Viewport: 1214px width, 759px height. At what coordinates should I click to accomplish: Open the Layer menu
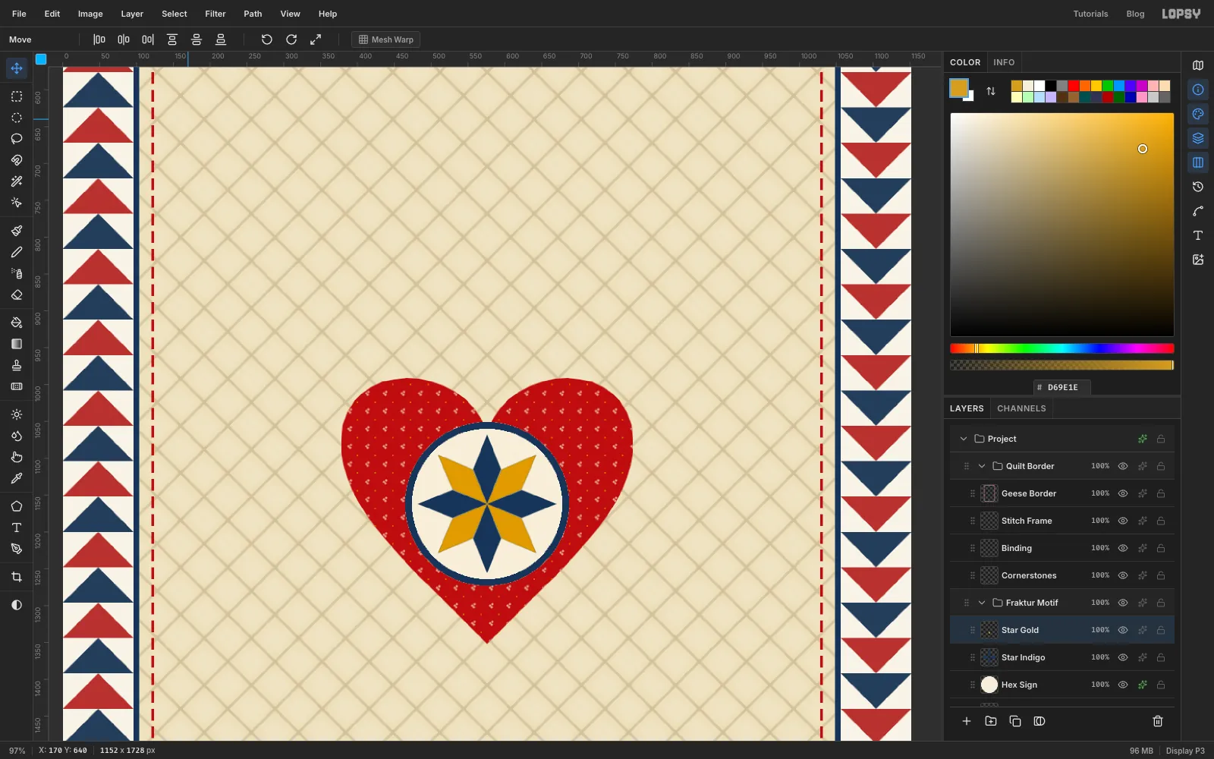tap(132, 14)
